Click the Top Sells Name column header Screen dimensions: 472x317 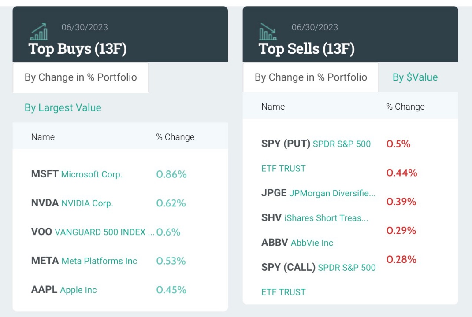pyautogui.click(x=273, y=107)
